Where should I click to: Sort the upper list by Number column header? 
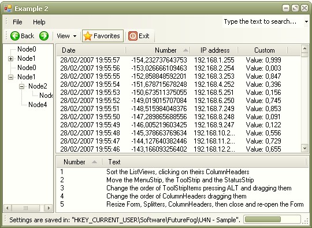pyautogui.click(x=157, y=50)
